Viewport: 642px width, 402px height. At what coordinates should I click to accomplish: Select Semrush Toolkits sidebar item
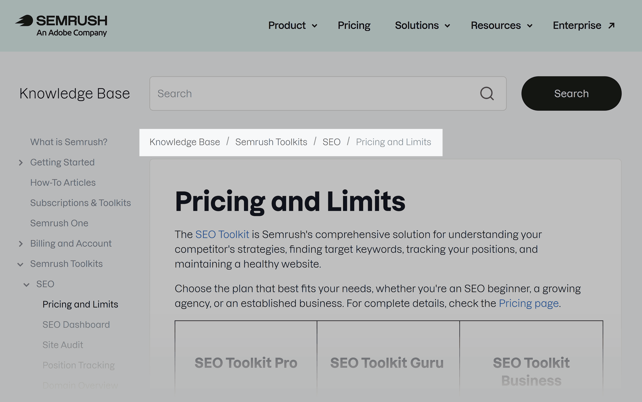66,264
